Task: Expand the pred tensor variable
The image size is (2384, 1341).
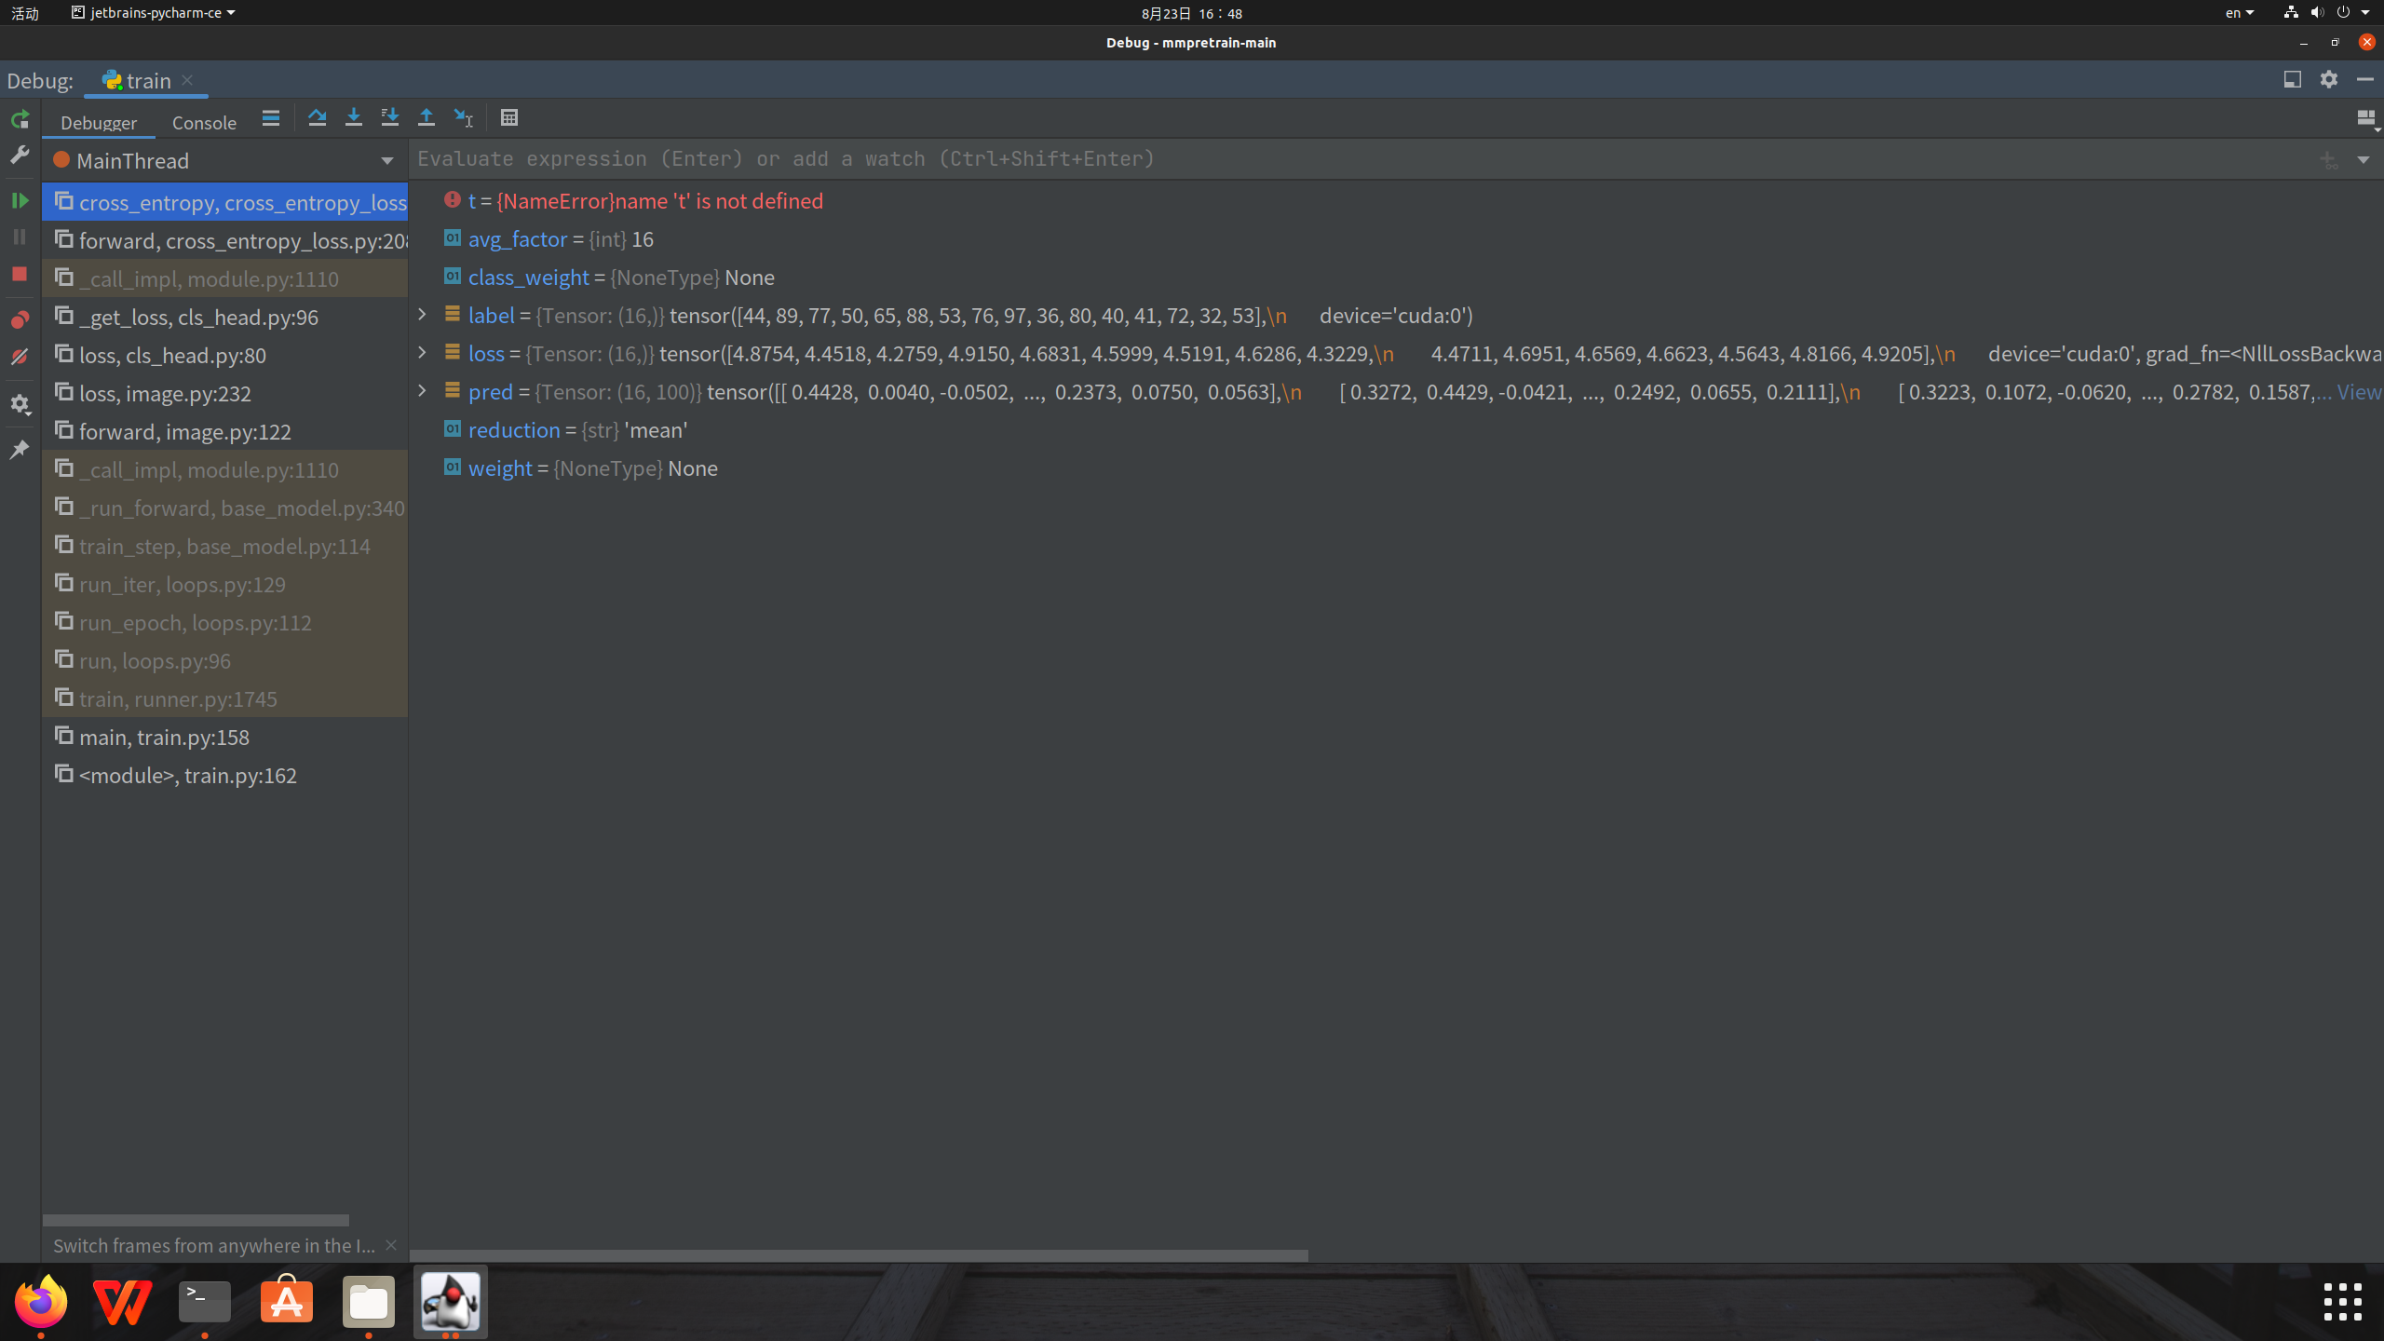Action: click(x=423, y=391)
